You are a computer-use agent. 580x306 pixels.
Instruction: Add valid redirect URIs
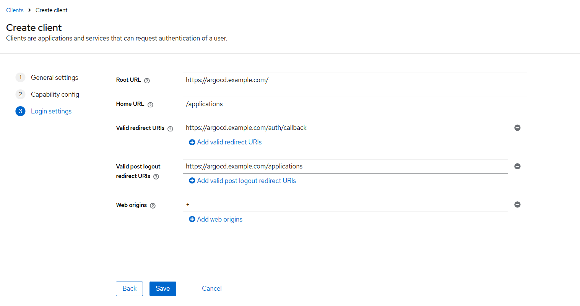[x=225, y=142]
